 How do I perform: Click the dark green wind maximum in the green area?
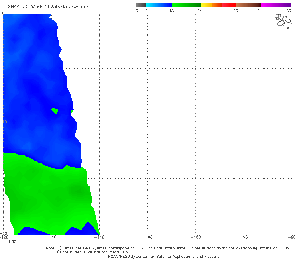pyautogui.click(x=77, y=190)
